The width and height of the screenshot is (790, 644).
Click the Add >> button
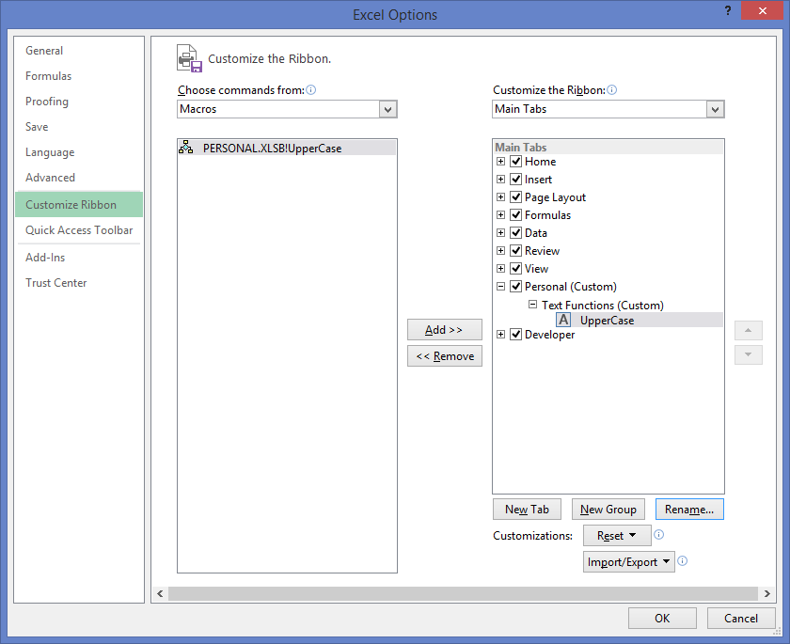click(x=444, y=330)
